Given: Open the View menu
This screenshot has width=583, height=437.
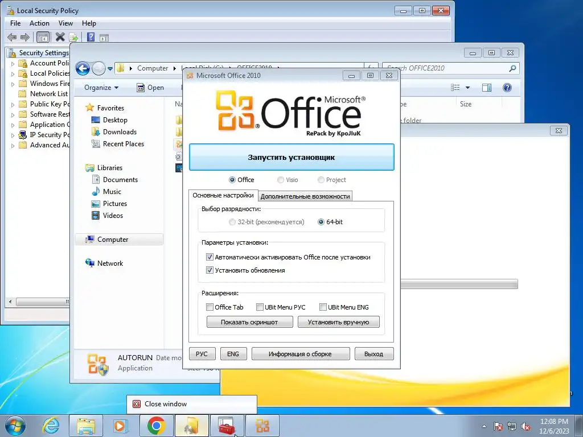Looking at the screenshot, I should point(65,23).
